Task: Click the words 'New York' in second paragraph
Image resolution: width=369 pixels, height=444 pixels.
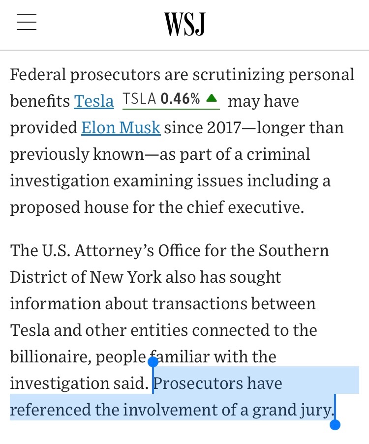Action: tap(125, 277)
